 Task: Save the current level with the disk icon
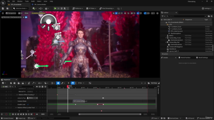click(x=3, y=8)
